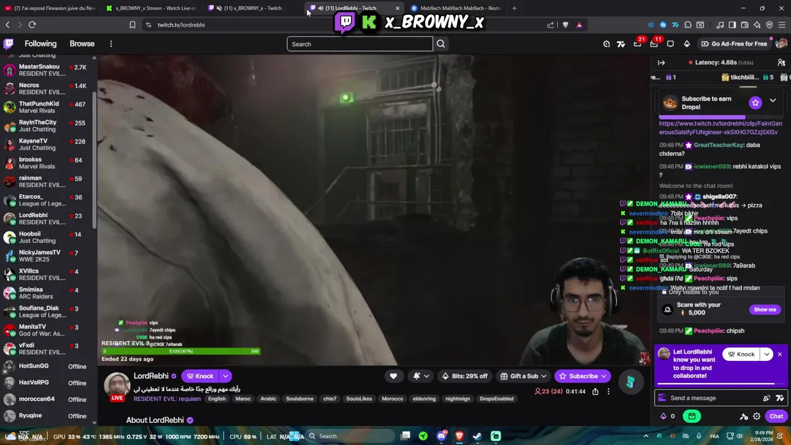Click the Go Ad-Free for Free button
The height and width of the screenshot is (445, 791).
734,44
